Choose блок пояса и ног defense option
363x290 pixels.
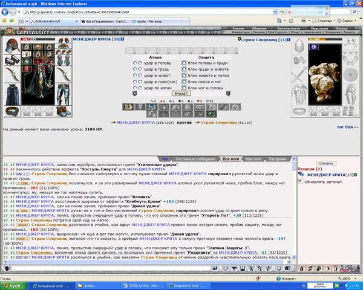pyautogui.click(x=184, y=82)
